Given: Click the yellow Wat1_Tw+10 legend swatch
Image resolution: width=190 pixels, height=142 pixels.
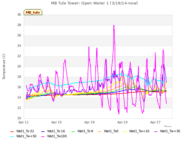Looking at the screenshot, I should (125, 131).
